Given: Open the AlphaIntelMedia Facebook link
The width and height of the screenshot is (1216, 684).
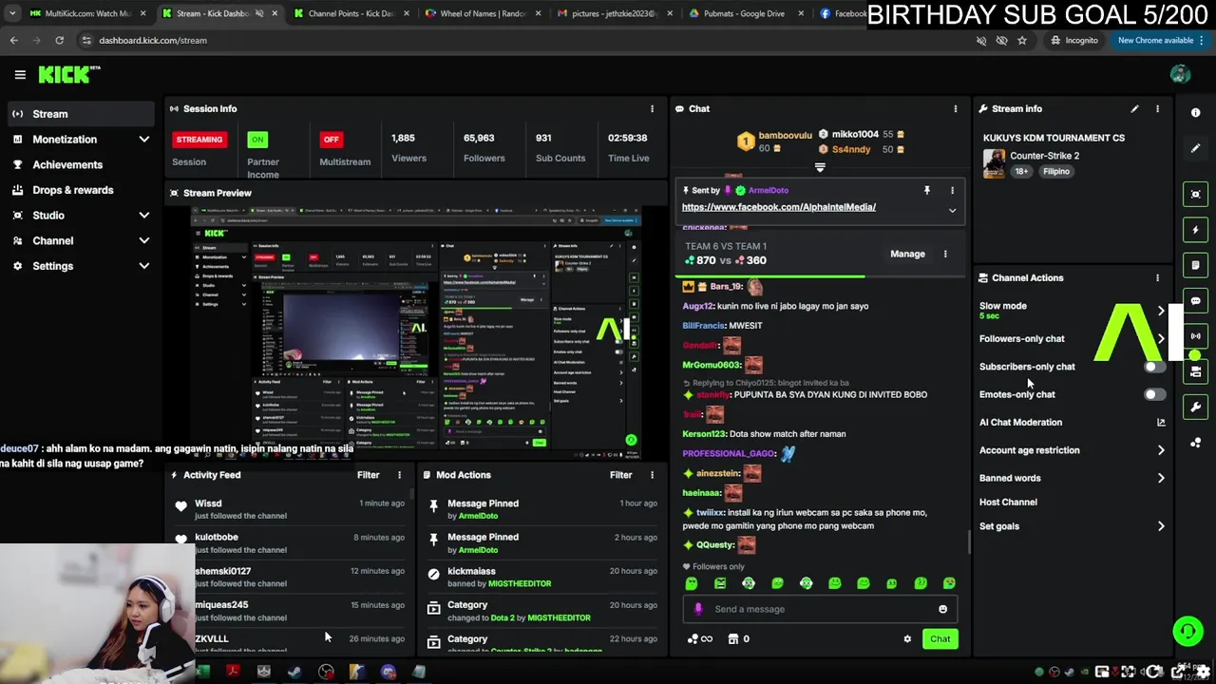Looking at the screenshot, I should 779,207.
